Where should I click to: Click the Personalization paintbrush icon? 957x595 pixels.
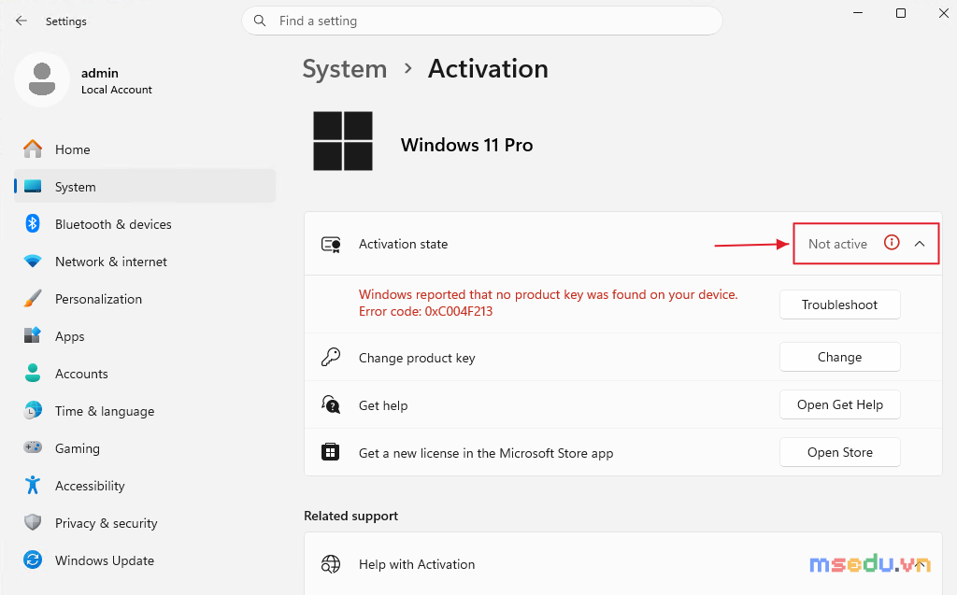[33, 298]
